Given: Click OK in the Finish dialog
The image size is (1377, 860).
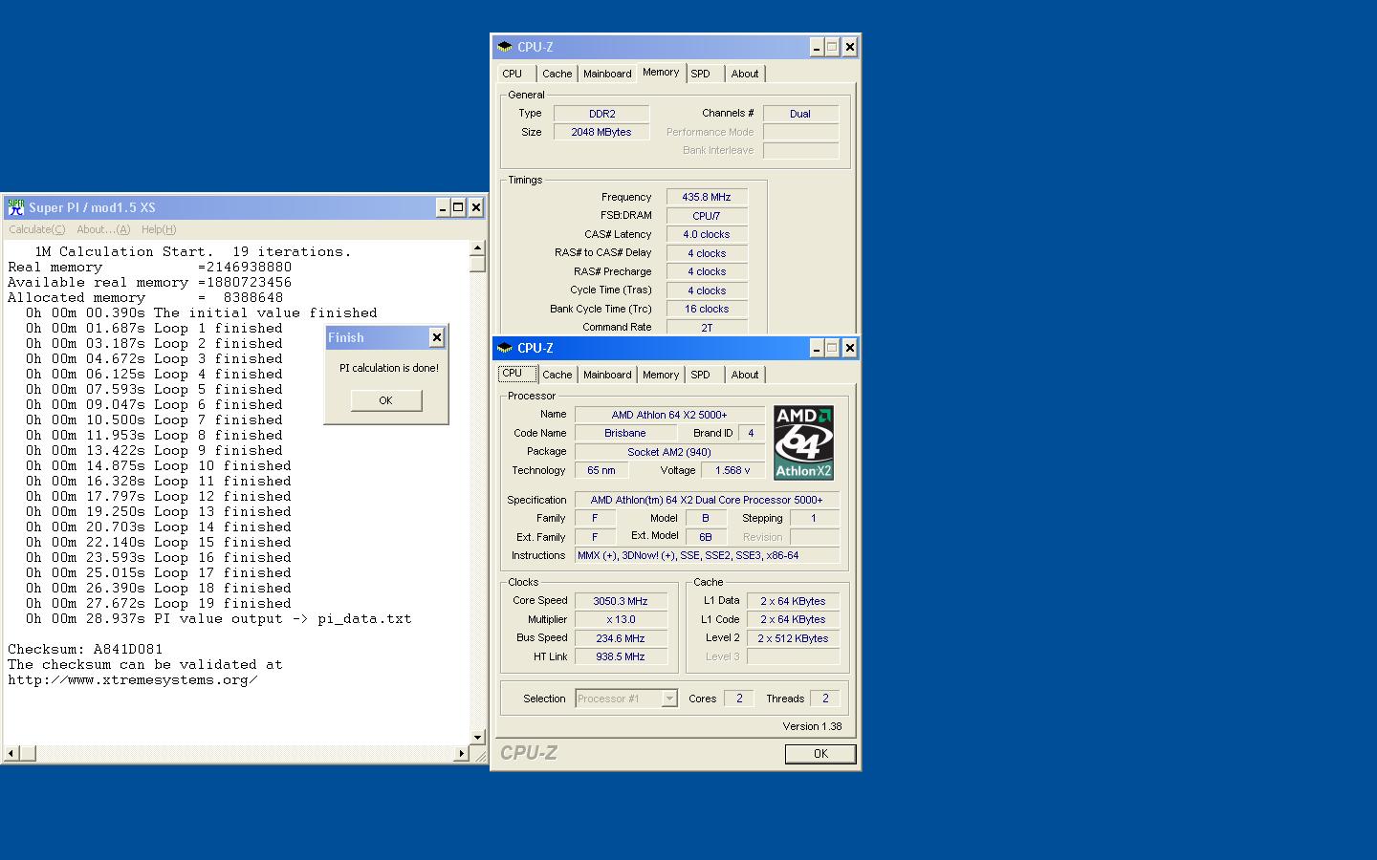Looking at the screenshot, I should click(x=385, y=400).
